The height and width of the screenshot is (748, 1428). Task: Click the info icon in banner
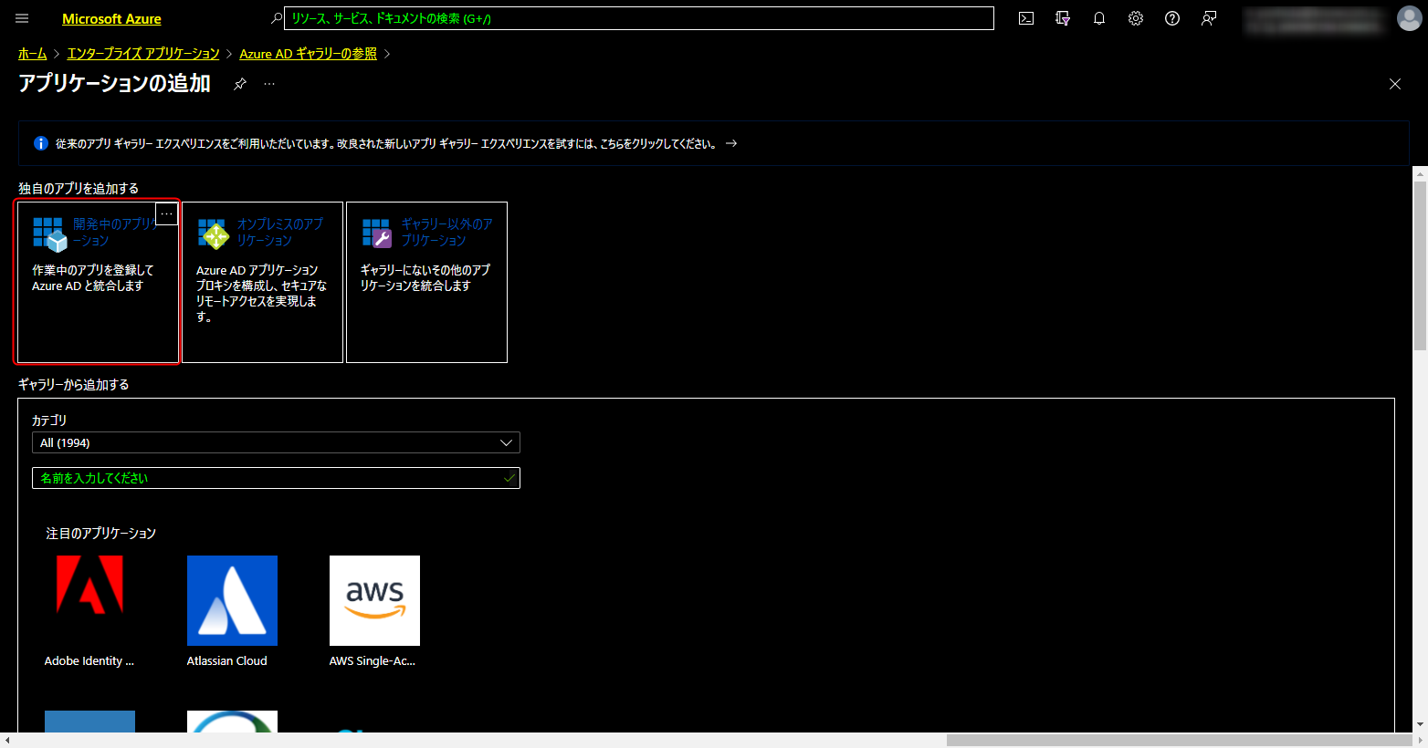[41, 143]
